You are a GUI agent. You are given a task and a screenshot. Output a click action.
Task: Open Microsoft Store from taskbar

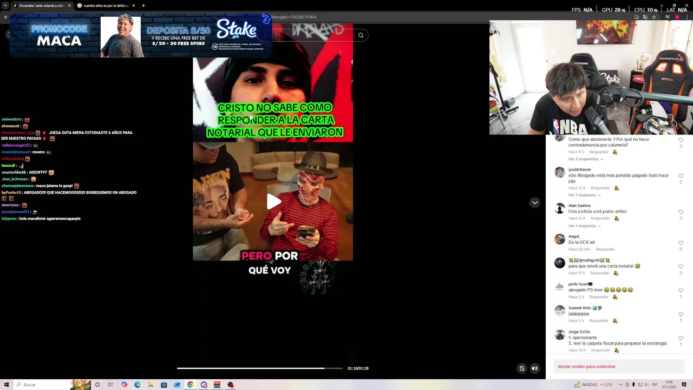coord(164,385)
